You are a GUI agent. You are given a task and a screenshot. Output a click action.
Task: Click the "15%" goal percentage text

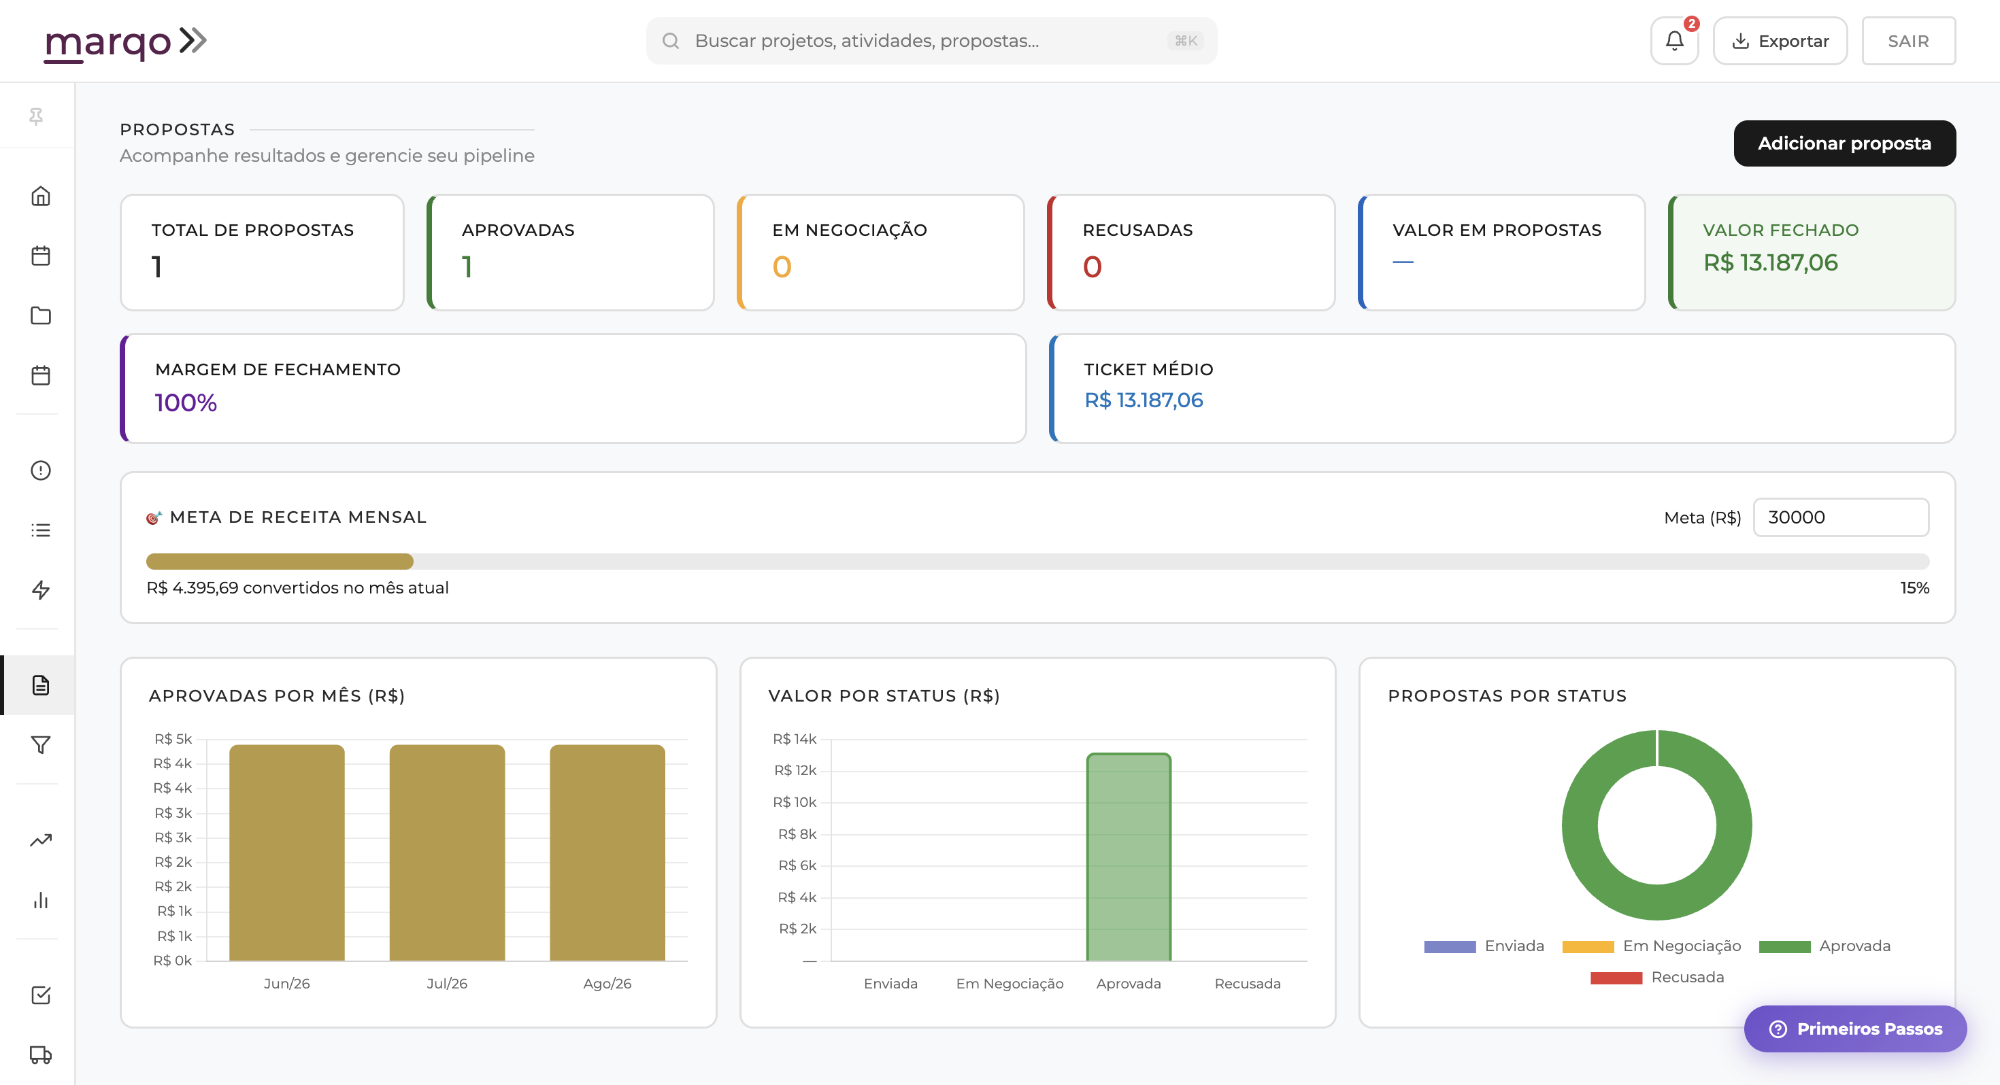coord(1914,588)
